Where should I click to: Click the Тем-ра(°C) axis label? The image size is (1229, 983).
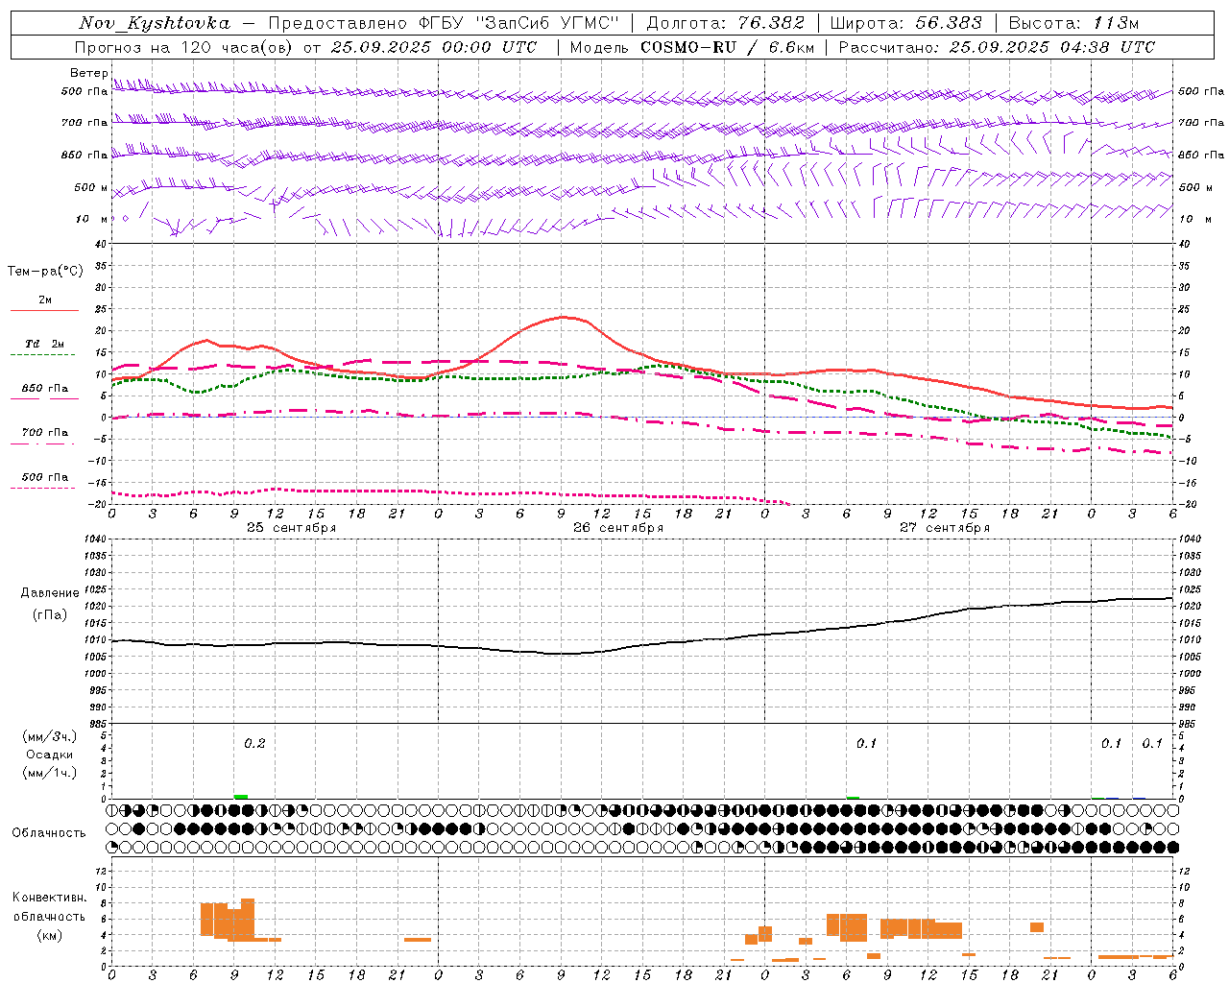[45, 272]
